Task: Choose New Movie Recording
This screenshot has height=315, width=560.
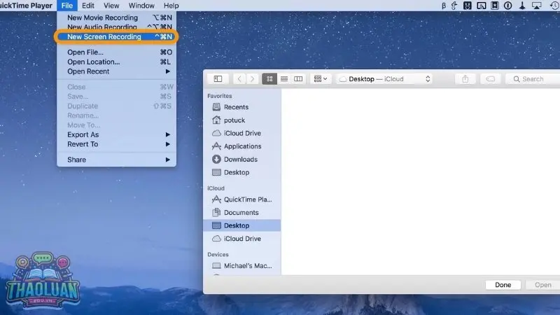Action: coord(116,17)
